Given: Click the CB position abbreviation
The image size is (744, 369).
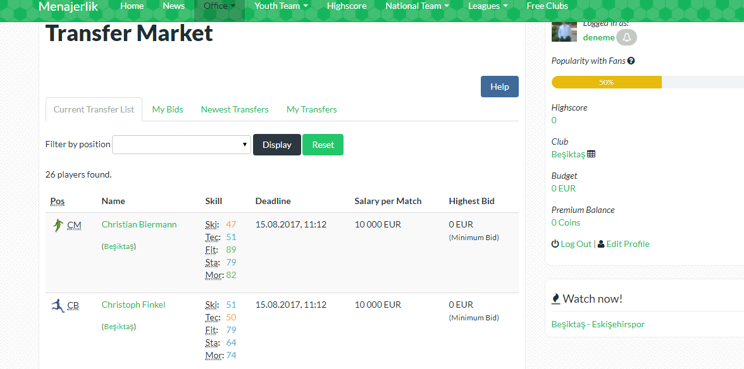Looking at the screenshot, I should click(x=73, y=306).
